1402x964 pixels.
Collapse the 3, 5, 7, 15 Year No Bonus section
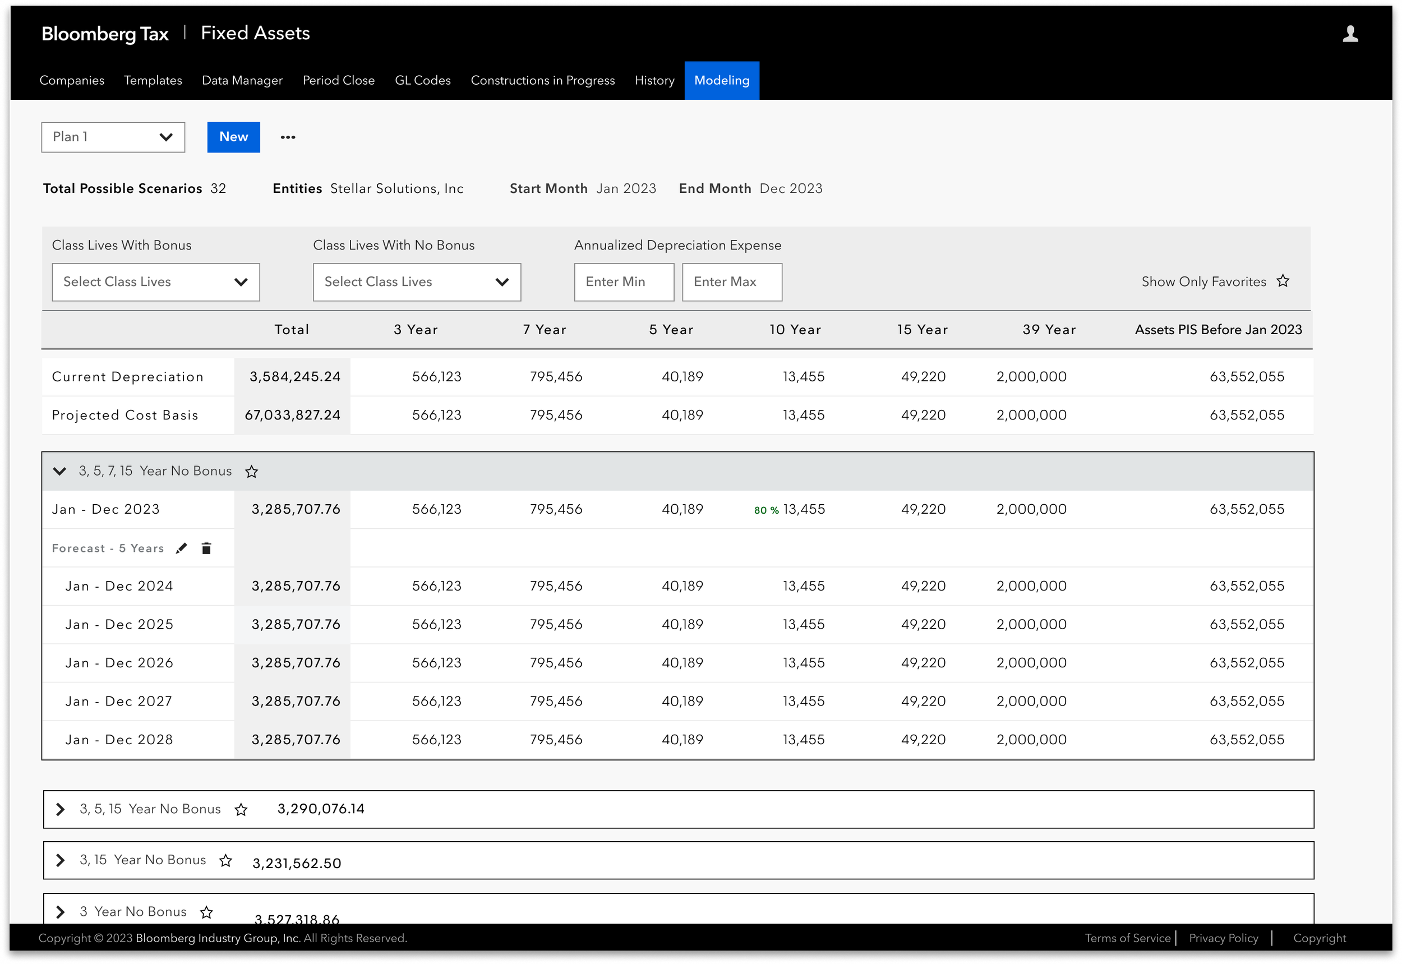click(60, 472)
